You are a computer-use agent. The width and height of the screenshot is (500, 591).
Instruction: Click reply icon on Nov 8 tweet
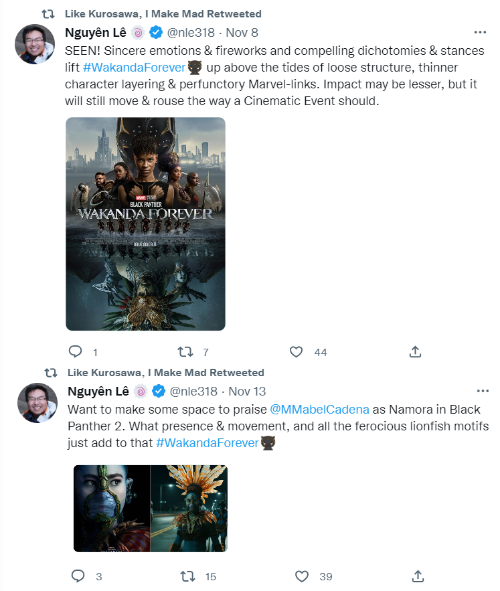[x=76, y=351]
